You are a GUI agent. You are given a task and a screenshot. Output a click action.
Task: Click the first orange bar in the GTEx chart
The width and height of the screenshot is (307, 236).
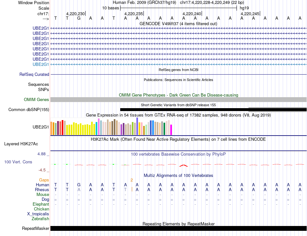click(51, 128)
